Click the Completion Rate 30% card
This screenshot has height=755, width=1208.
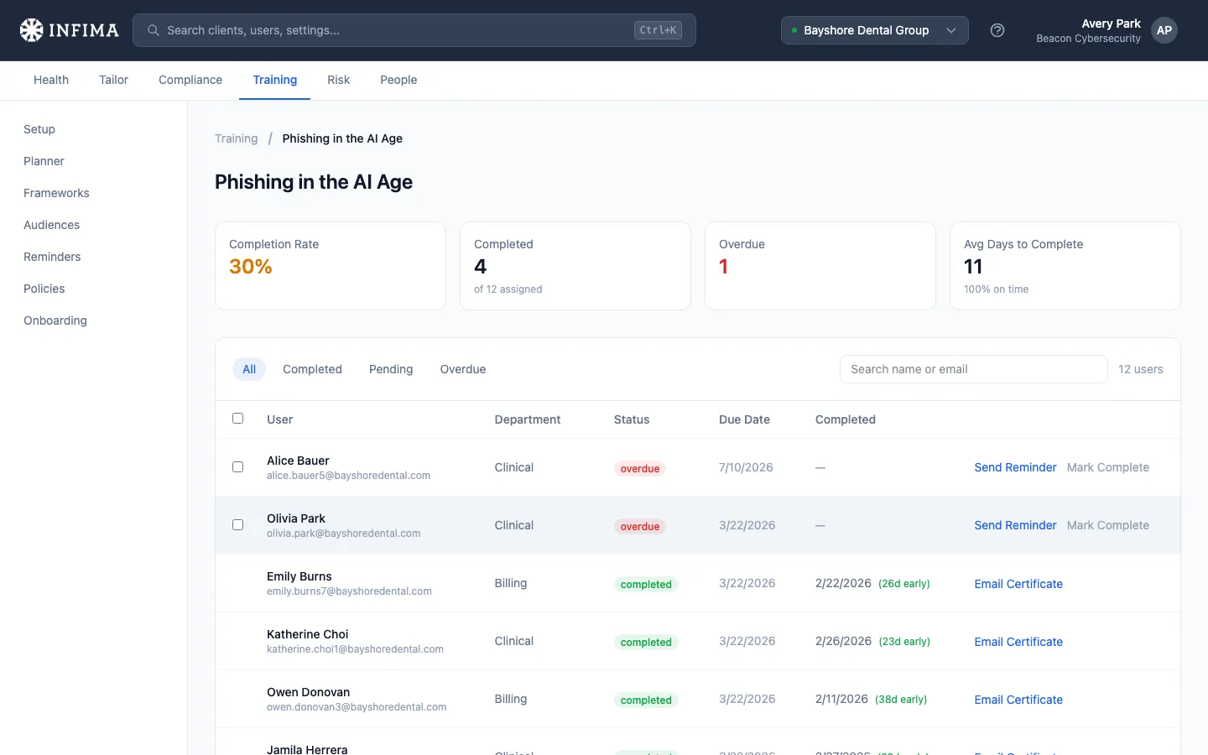click(x=331, y=266)
